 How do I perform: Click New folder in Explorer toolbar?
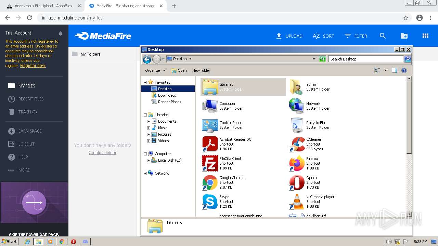(x=201, y=70)
